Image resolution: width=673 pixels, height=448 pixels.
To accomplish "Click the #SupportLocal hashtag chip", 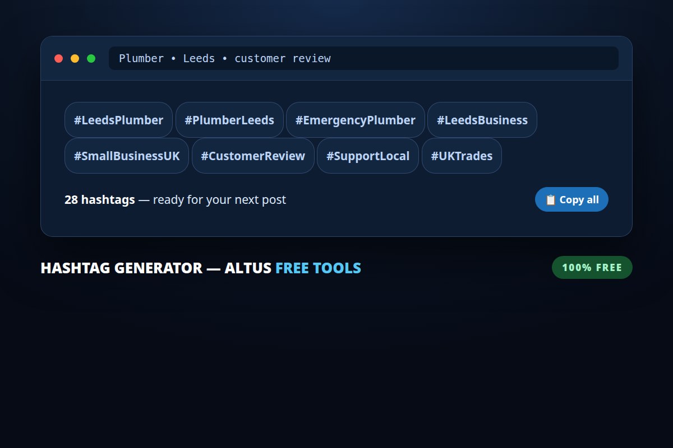I will pyautogui.click(x=368, y=156).
